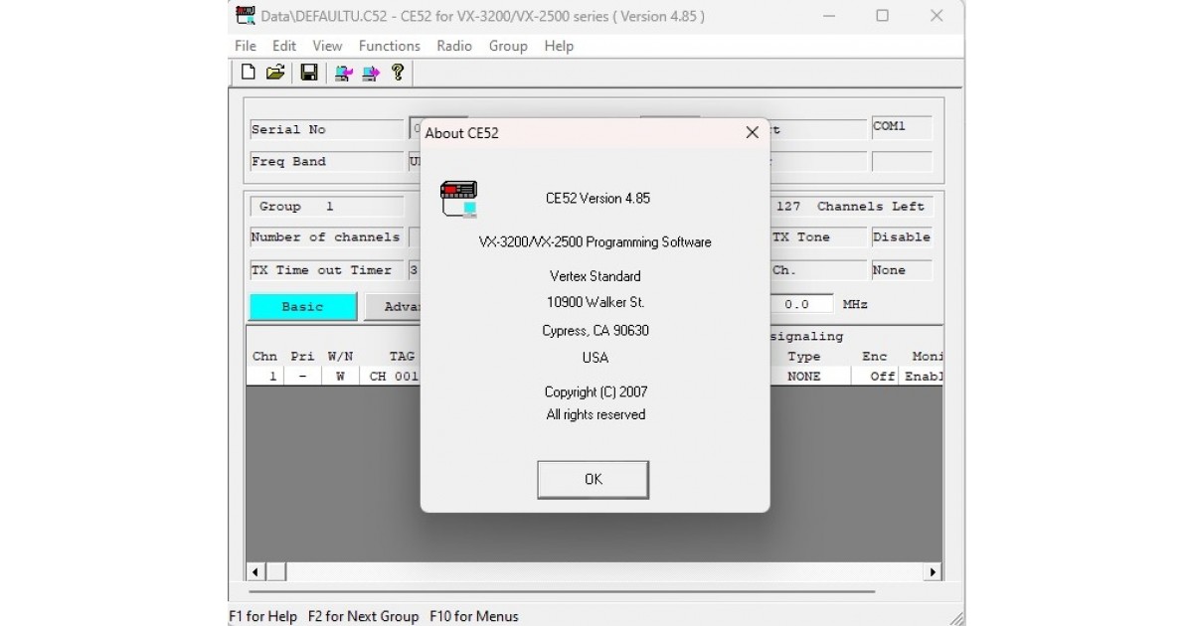Save current data using the diskette icon

pos(308,72)
